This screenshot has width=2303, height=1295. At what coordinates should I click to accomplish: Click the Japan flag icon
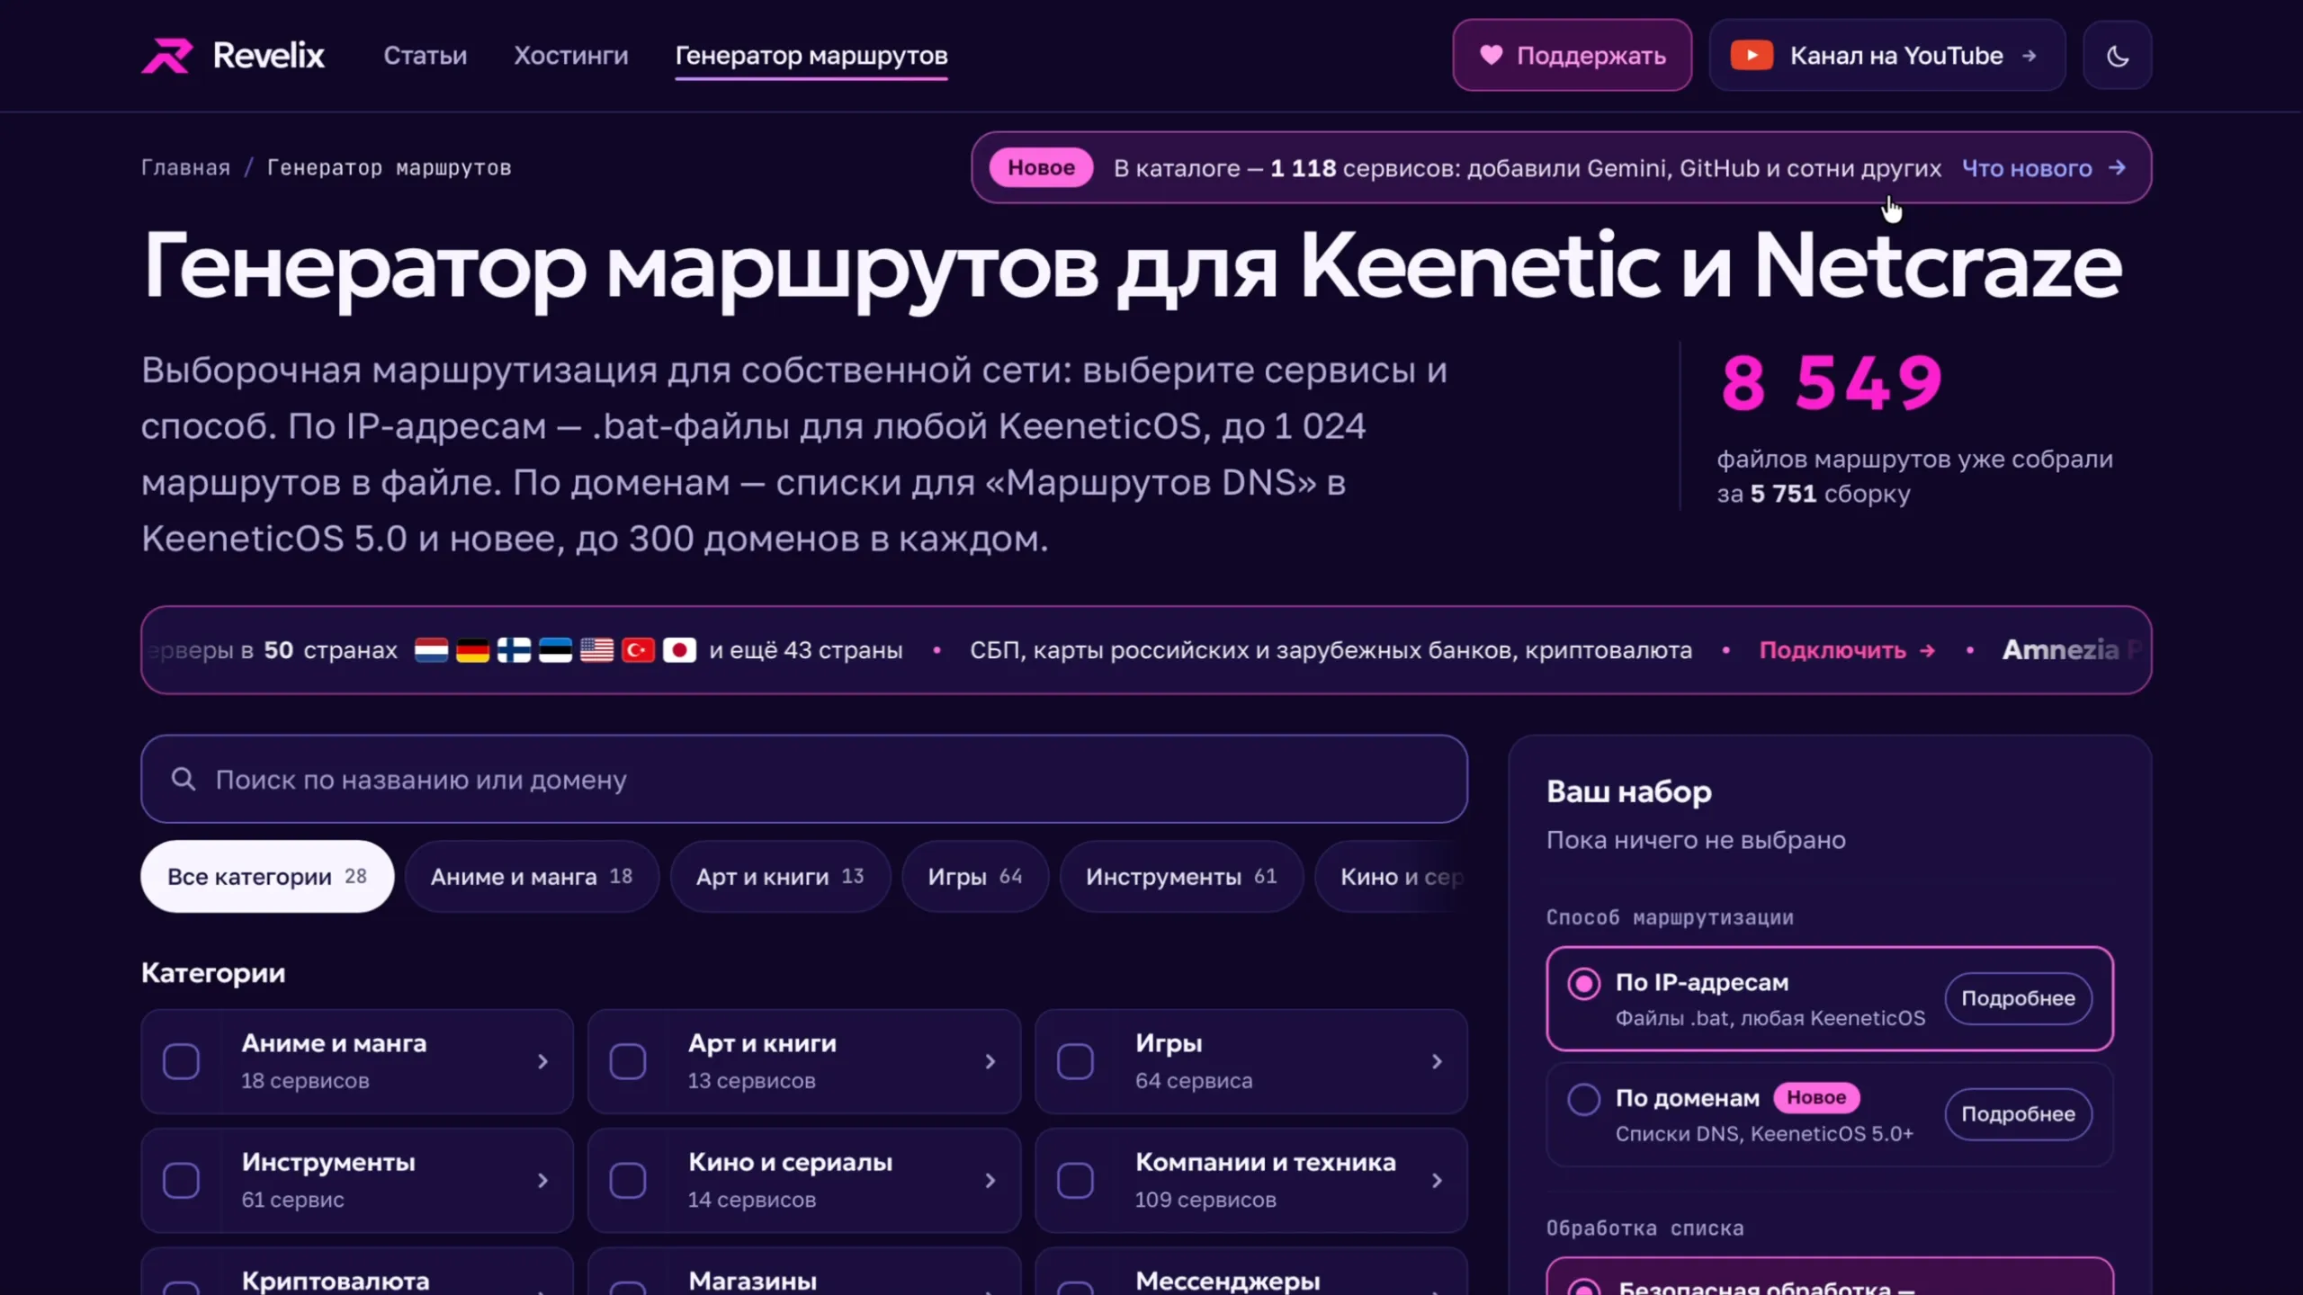point(679,650)
